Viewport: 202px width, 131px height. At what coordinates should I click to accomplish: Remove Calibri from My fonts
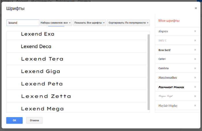point(195,59)
